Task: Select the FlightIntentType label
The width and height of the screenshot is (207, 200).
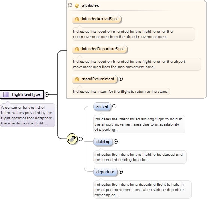Action: (26, 94)
